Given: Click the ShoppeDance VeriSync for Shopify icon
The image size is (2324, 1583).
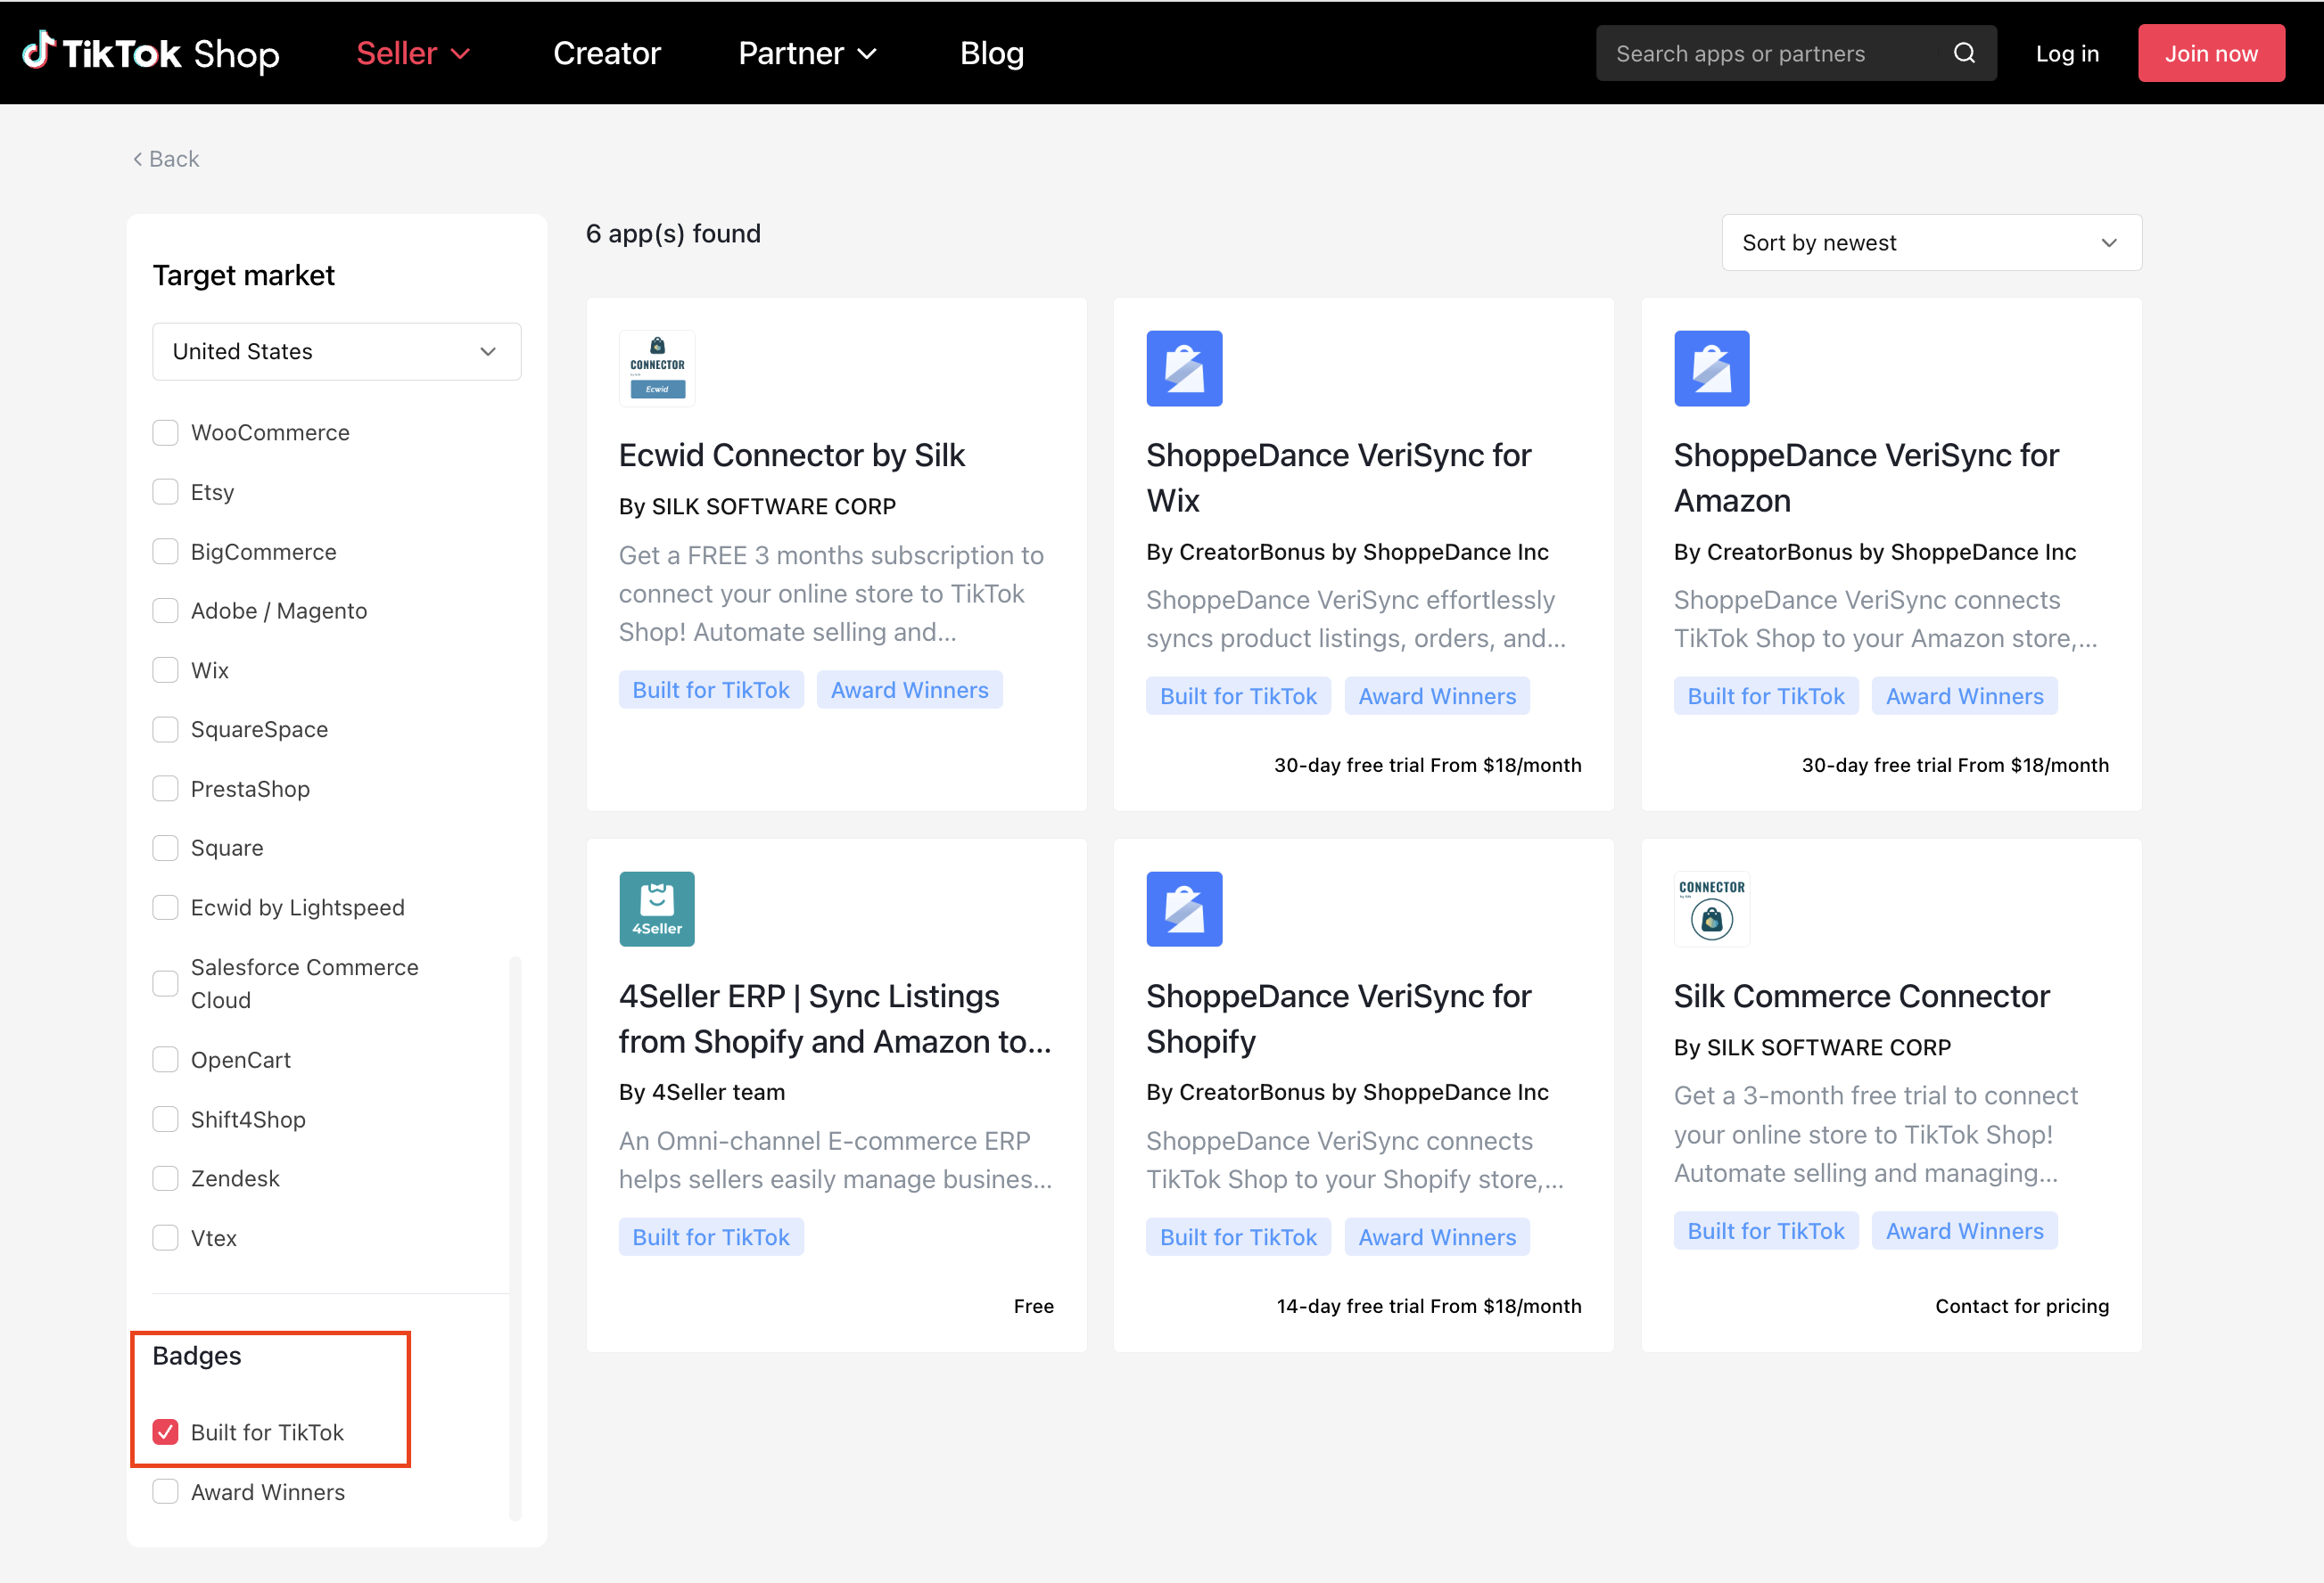Looking at the screenshot, I should (1183, 908).
